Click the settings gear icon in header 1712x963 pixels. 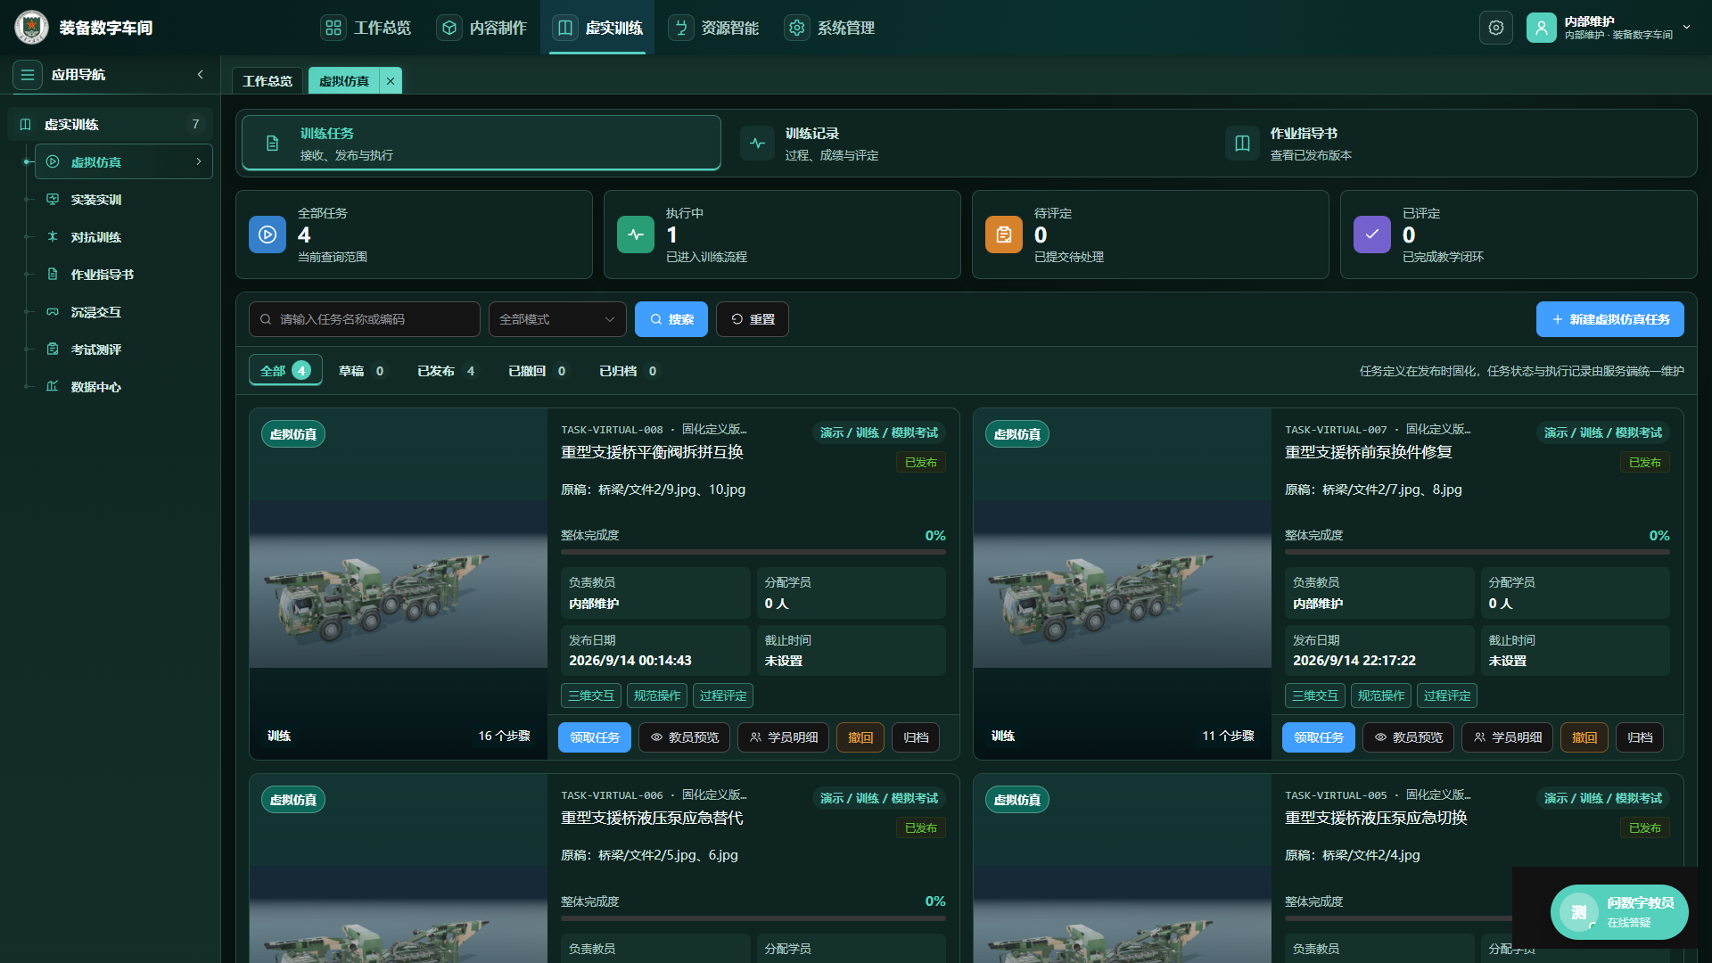1495,28
